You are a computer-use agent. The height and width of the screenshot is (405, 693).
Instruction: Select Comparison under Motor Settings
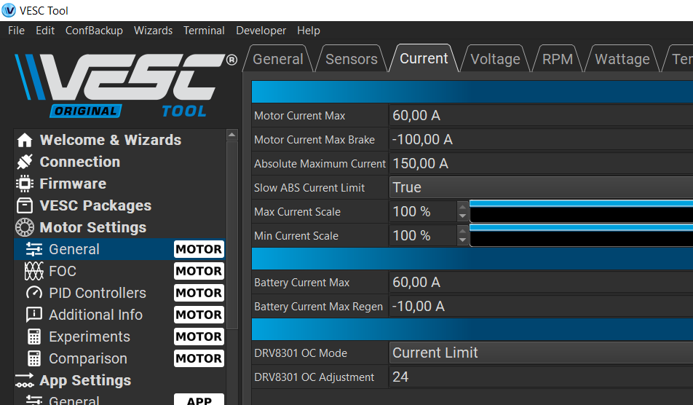[87, 359]
